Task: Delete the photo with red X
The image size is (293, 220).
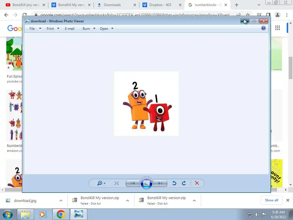Action: coord(197,183)
